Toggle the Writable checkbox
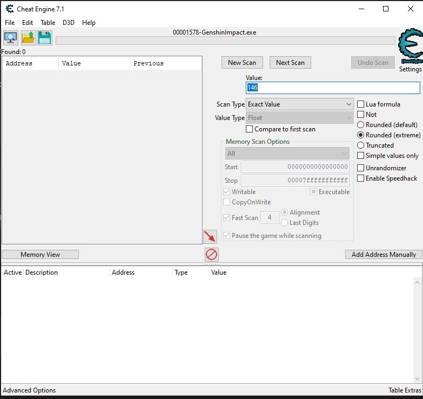This screenshot has height=399, width=423. 226,192
